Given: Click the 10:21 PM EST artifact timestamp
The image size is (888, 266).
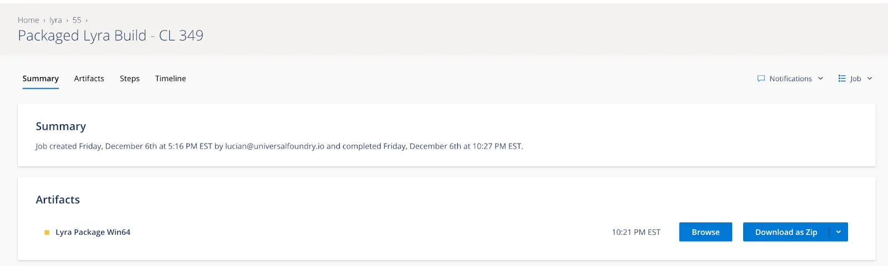Looking at the screenshot, I should pos(636,232).
